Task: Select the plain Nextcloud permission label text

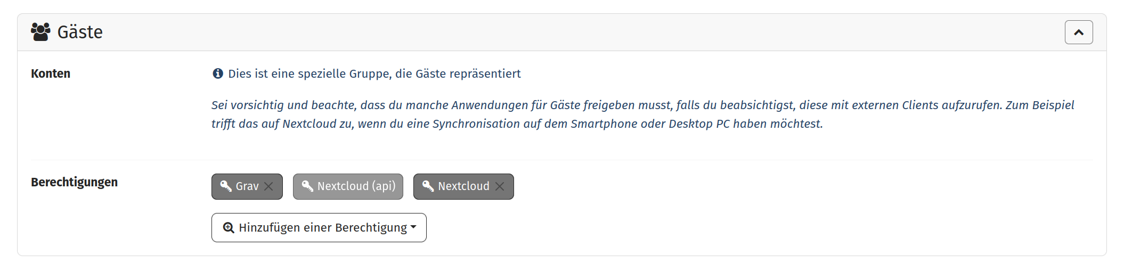Action: [x=463, y=186]
